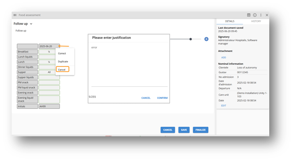Open the three-dot more options menu
Image resolution: width=293 pixels, height=160 pixels.
(261, 15)
